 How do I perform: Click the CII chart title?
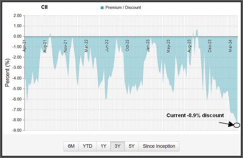[x=44, y=7]
